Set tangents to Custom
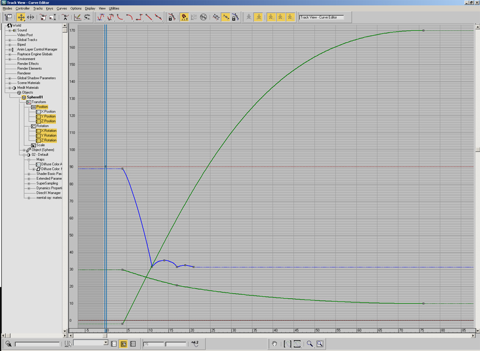 coord(110,17)
